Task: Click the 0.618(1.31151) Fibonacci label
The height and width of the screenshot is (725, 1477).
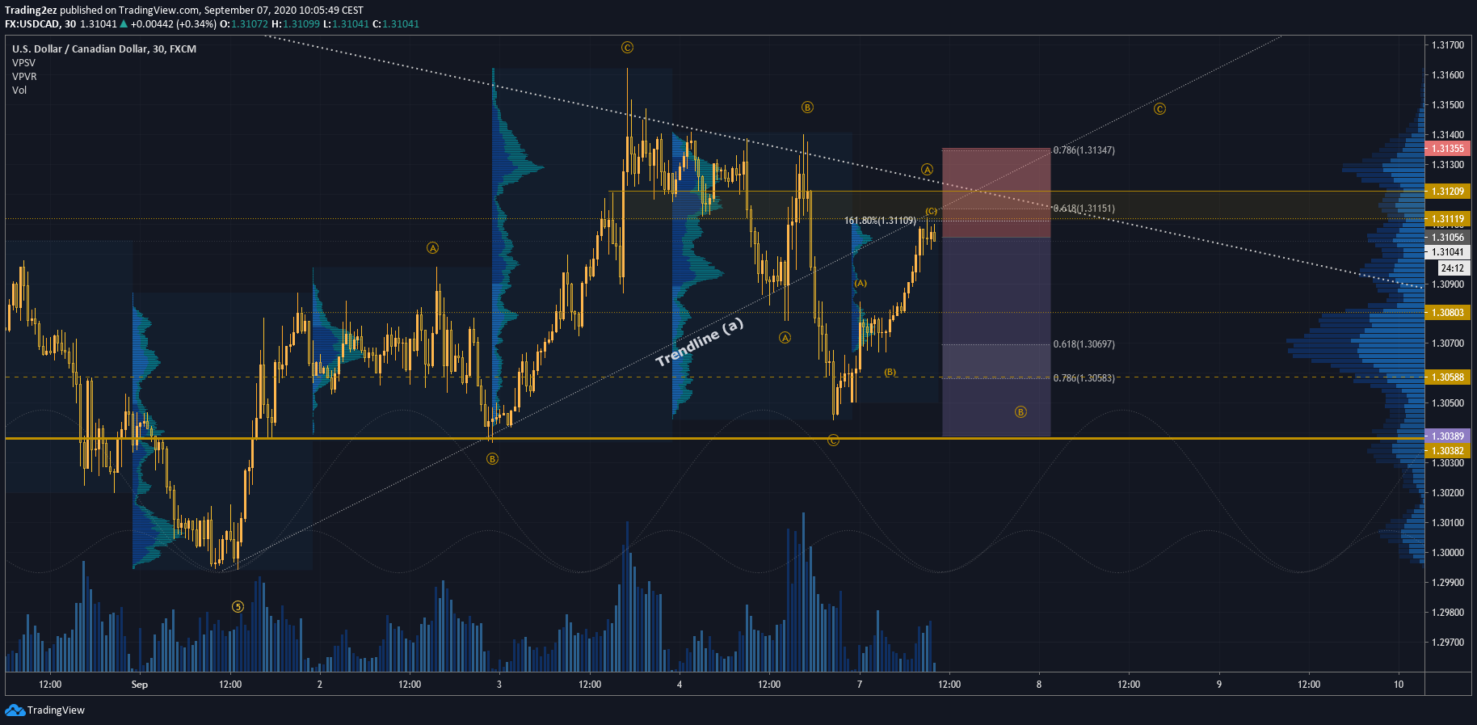Action: (1084, 209)
